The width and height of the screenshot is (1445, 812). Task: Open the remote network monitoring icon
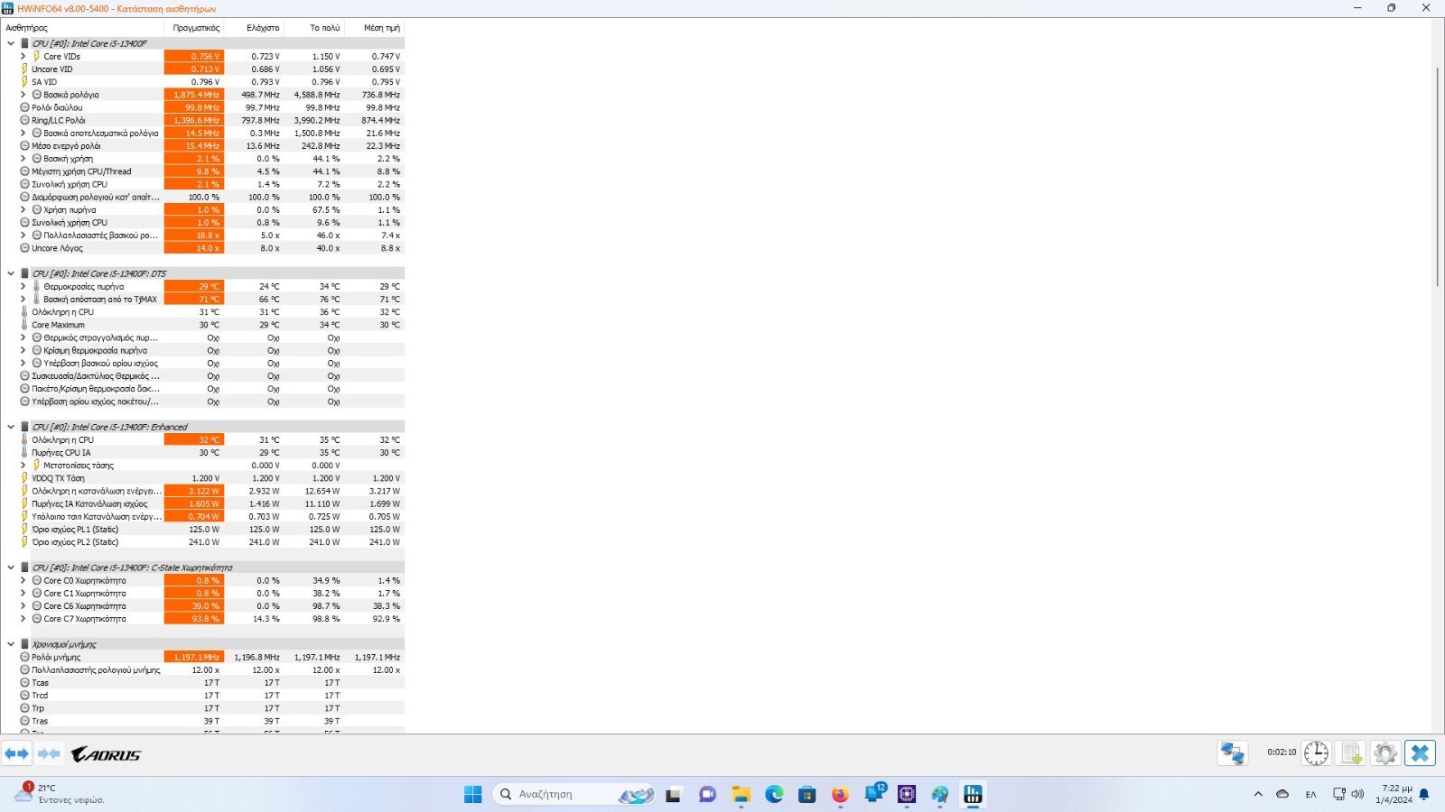point(1233,752)
